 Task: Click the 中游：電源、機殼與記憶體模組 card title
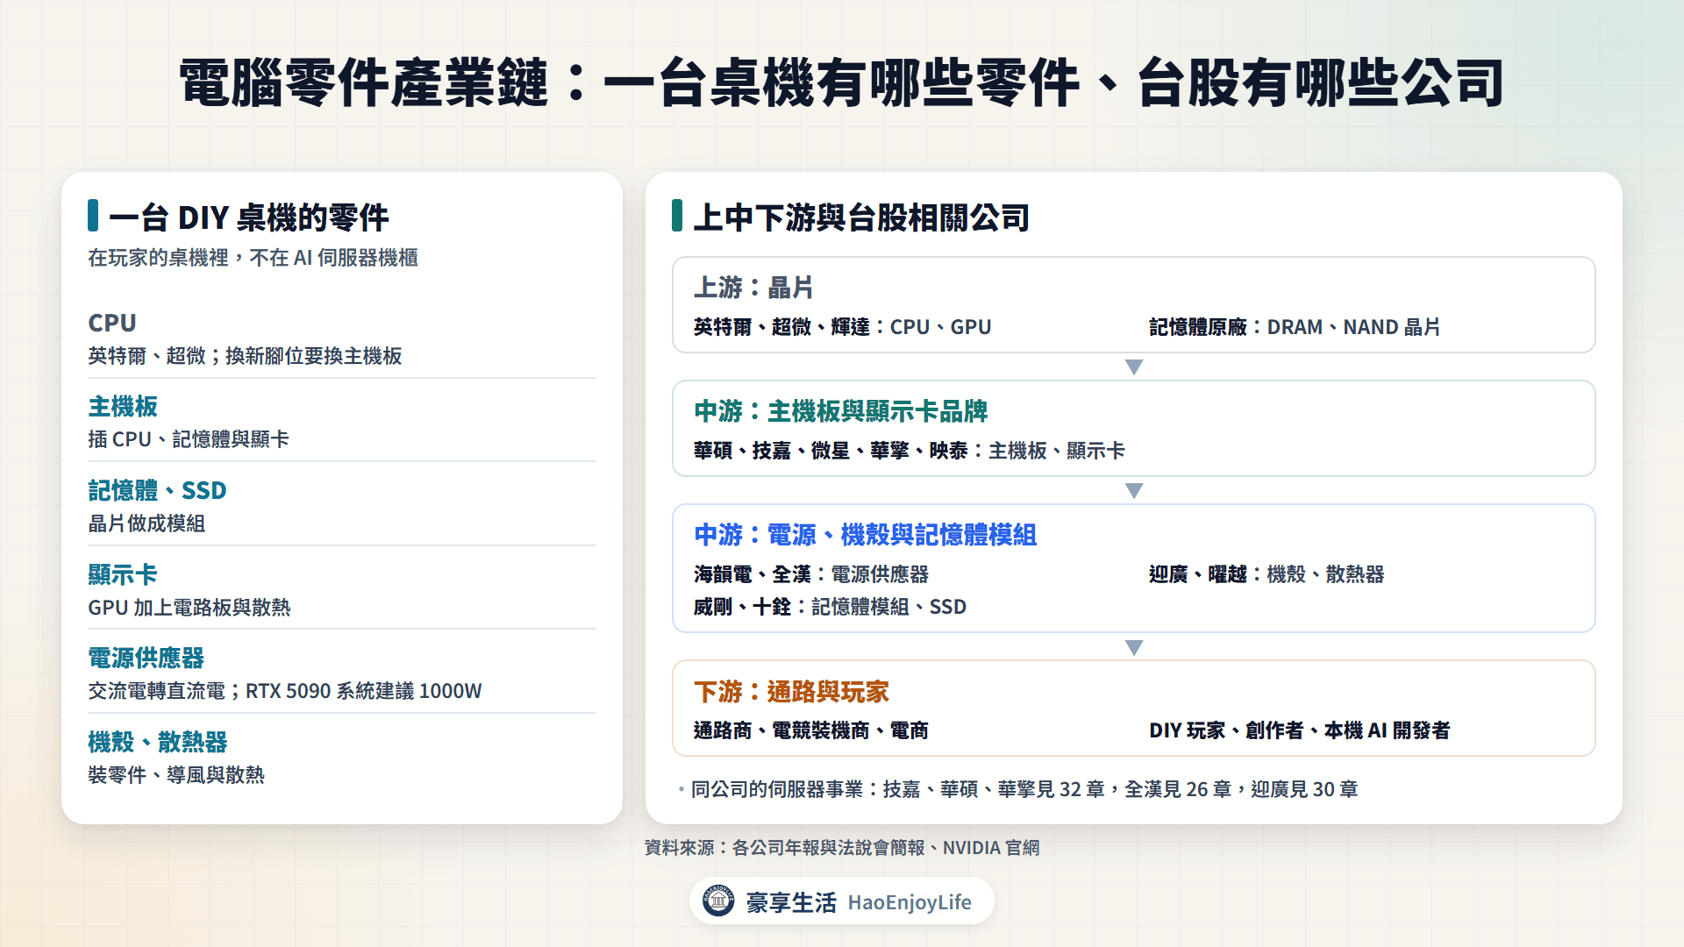865,535
